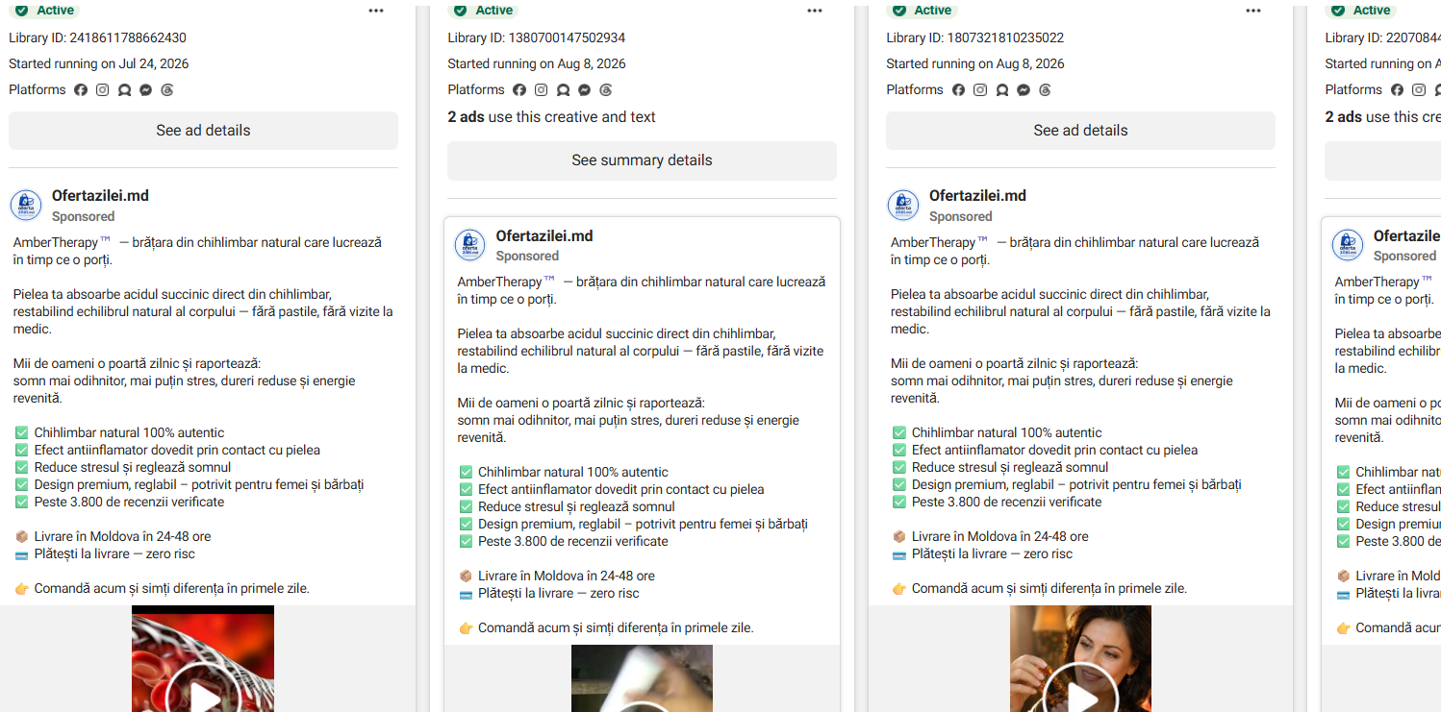Click Threads platform icon on ad ending 2430

[x=167, y=90]
